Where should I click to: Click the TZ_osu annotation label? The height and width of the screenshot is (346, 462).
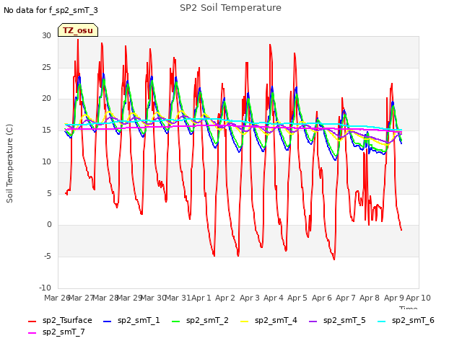click(78, 30)
